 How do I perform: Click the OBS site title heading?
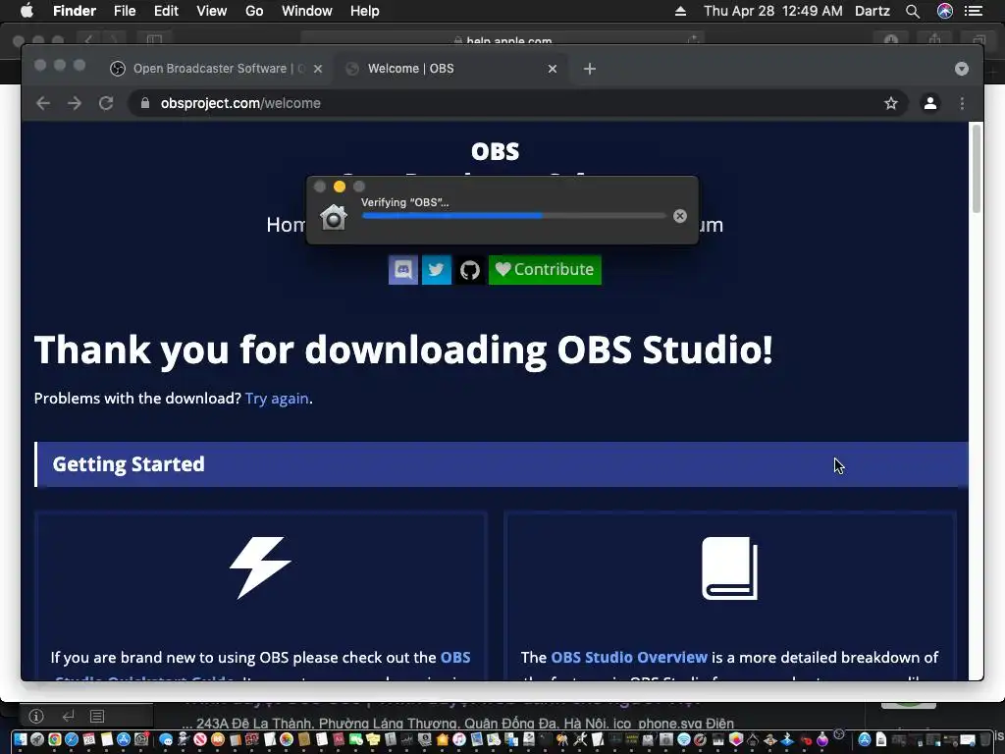pos(495,151)
